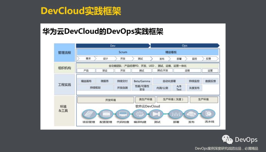Select the 数据反馈 practice cell

click(x=211, y=81)
